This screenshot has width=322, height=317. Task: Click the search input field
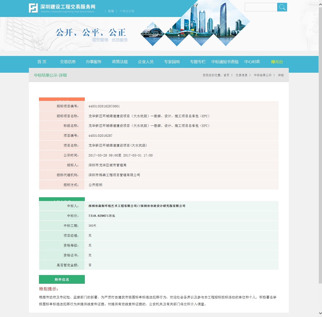tap(261, 7)
